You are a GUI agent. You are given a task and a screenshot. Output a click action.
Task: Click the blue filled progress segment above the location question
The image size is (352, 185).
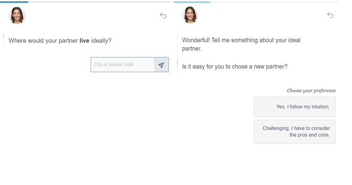pos(14,2)
